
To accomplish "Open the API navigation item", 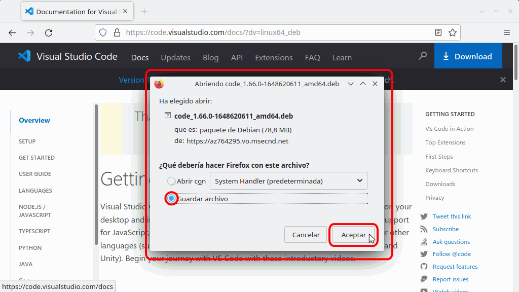I will pos(237,58).
